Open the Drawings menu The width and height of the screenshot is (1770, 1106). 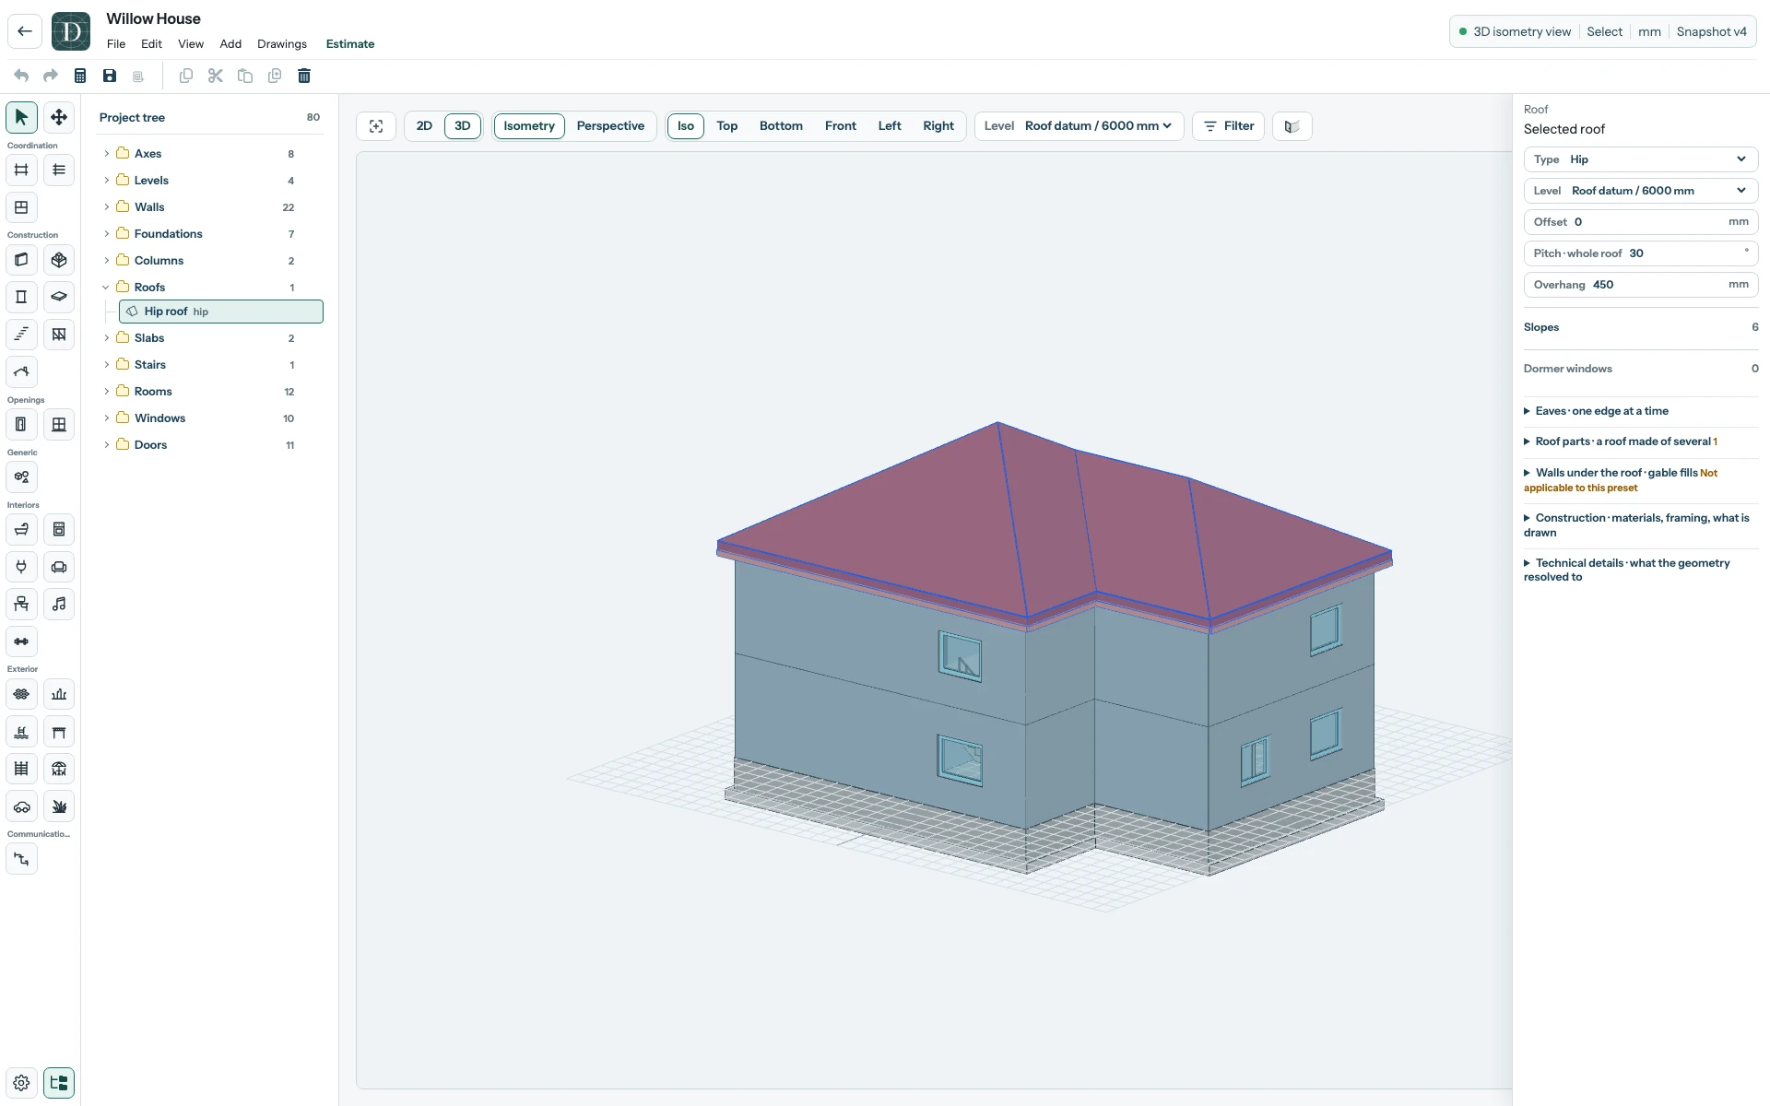point(282,44)
